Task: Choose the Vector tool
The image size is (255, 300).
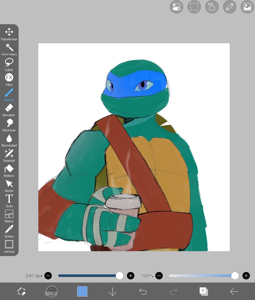Action: click(9, 186)
